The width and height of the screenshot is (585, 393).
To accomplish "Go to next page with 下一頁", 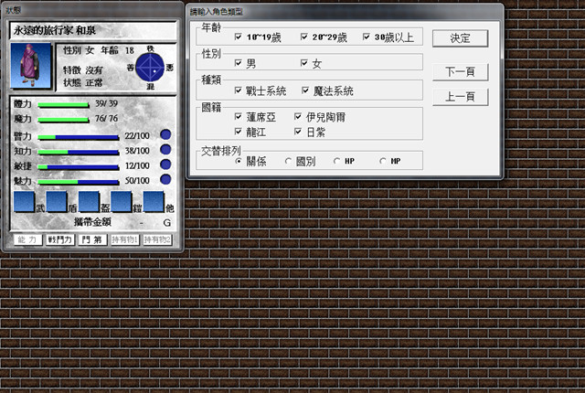I will 460,71.
